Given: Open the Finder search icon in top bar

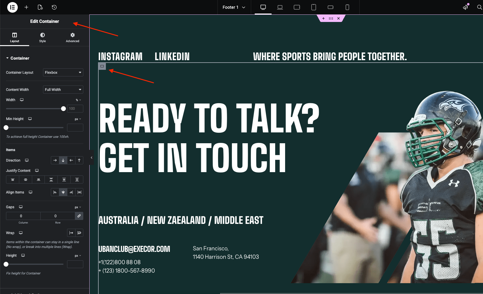Looking at the screenshot, I should tap(479, 7).
